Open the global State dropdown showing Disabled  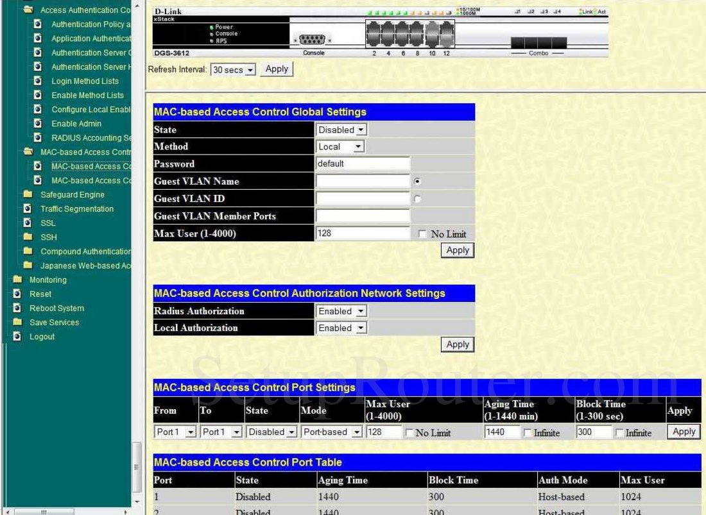click(x=341, y=130)
